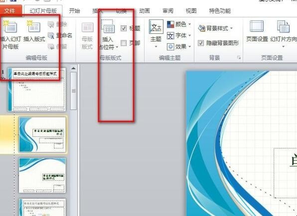Screen dimensions: 297x216
Task: Uncheck the Title (标题) checkbox
Action: point(124,28)
